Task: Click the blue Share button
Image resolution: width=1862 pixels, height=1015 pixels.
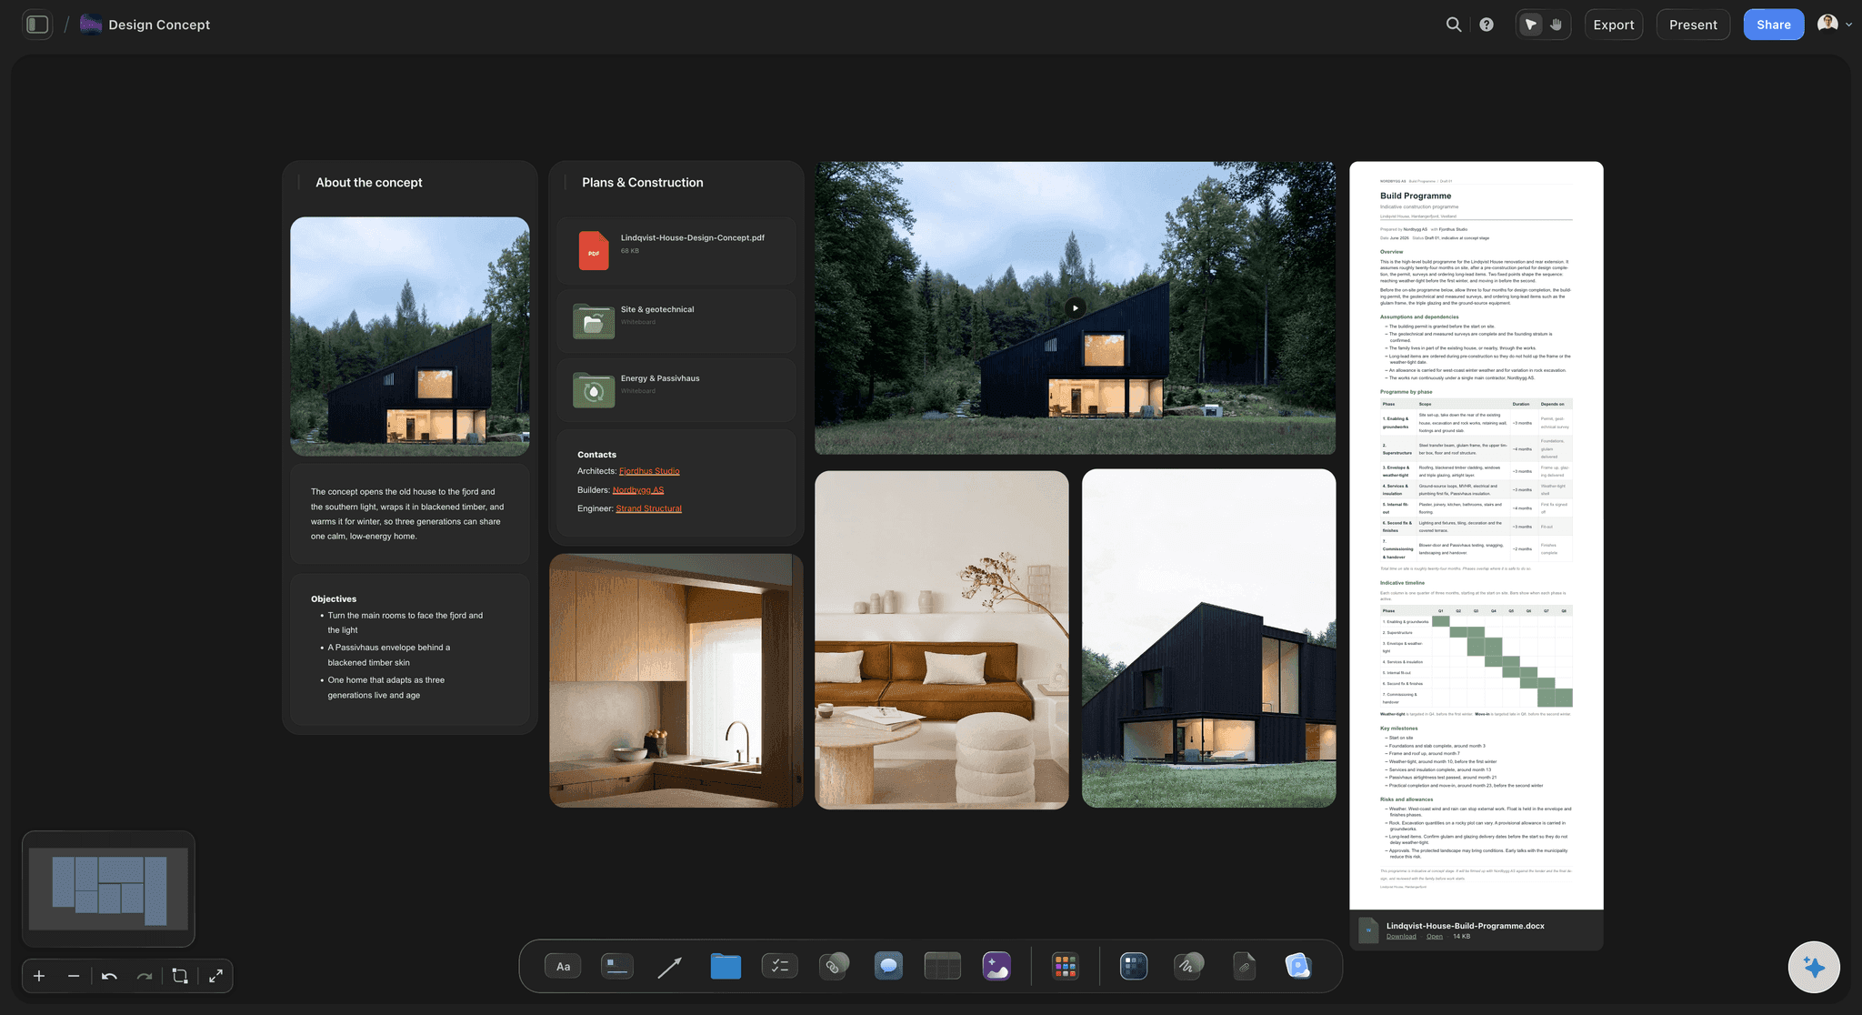Action: [x=1774, y=25]
